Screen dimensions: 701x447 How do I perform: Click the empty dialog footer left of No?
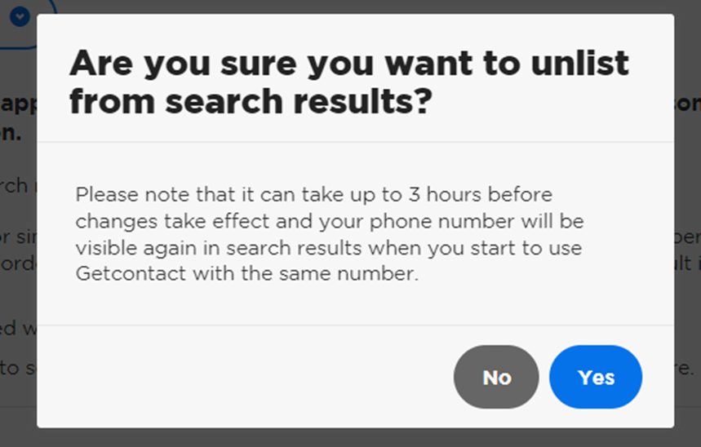[x=245, y=377]
